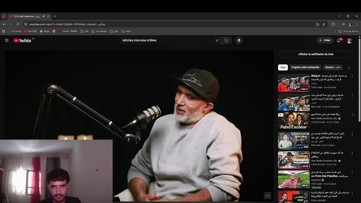Open the 53:29 duration video thumbnail

click(x=294, y=102)
